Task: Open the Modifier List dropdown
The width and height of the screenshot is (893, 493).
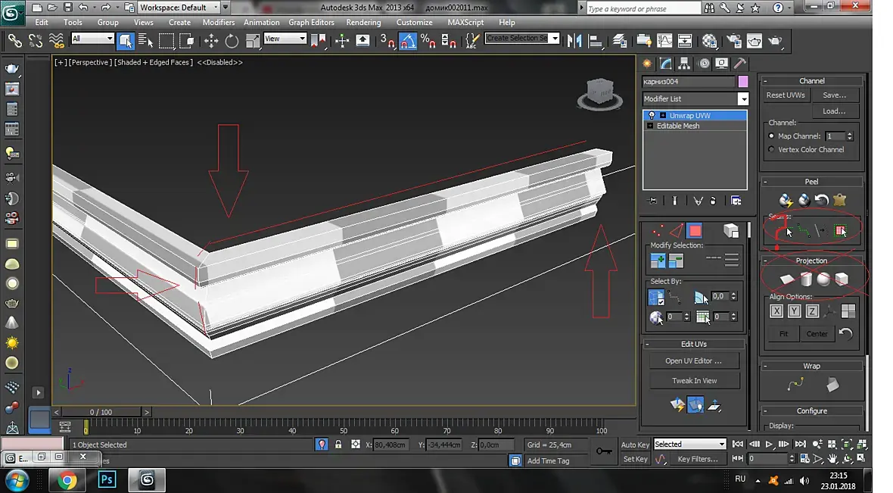Action: (695, 98)
